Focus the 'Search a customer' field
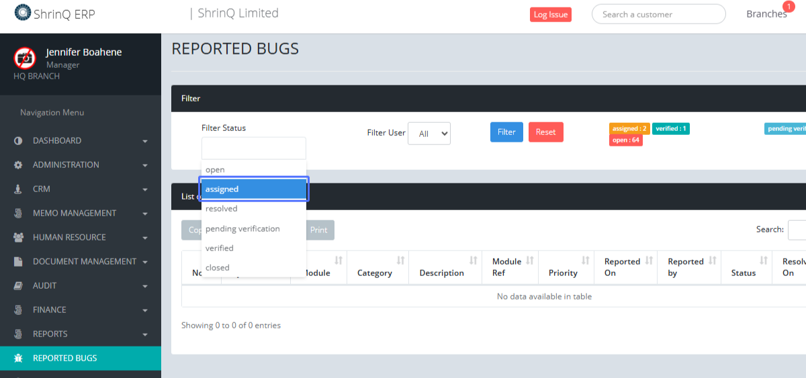Viewport: 806px width, 378px height. pyautogui.click(x=658, y=14)
